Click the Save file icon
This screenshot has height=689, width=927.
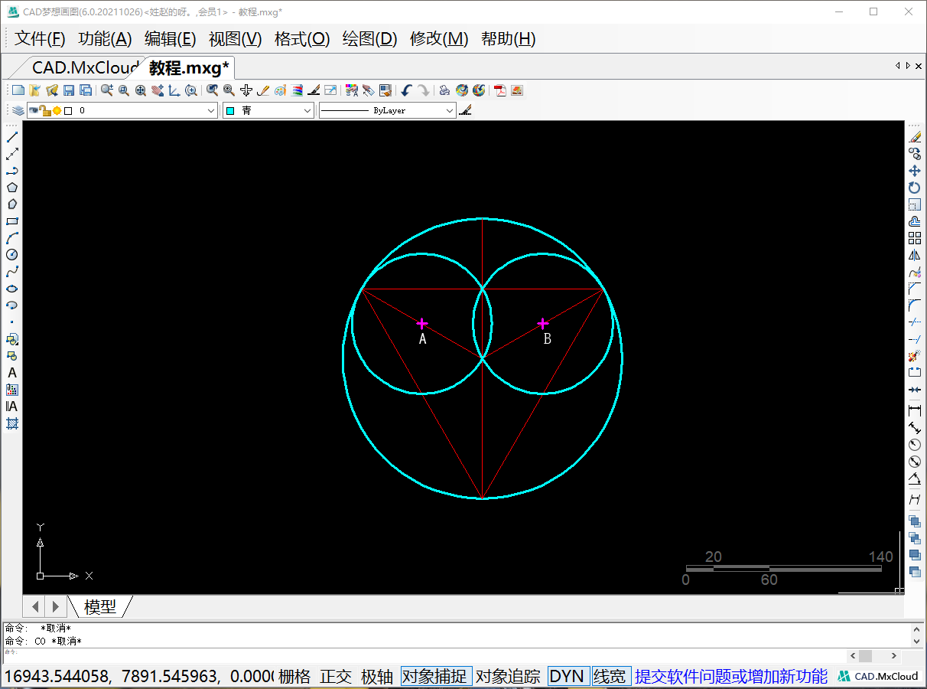coord(69,90)
